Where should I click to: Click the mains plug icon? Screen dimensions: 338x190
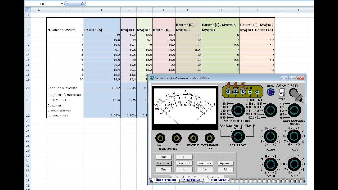296,95
